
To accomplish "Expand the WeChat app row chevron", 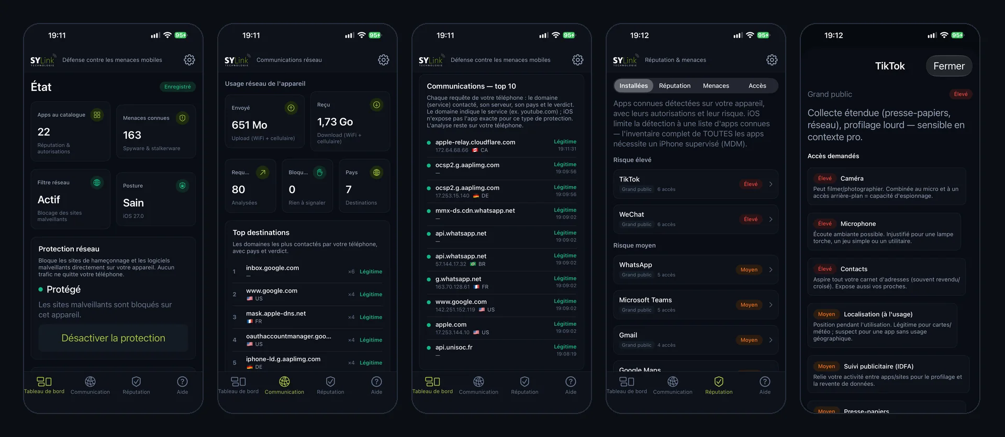I will (x=771, y=219).
